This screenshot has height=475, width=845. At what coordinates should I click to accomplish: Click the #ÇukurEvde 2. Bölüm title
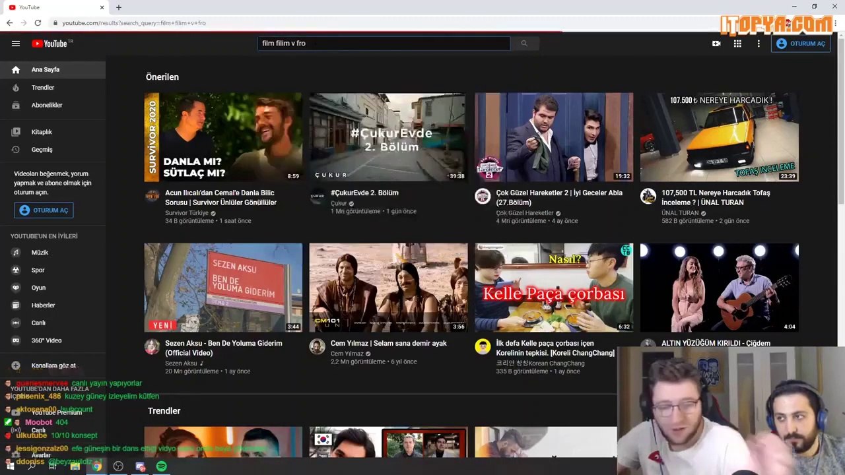pyautogui.click(x=364, y=193)
